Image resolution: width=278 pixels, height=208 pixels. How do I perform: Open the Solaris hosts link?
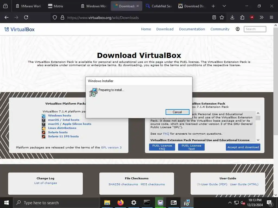tap(58, 132)
